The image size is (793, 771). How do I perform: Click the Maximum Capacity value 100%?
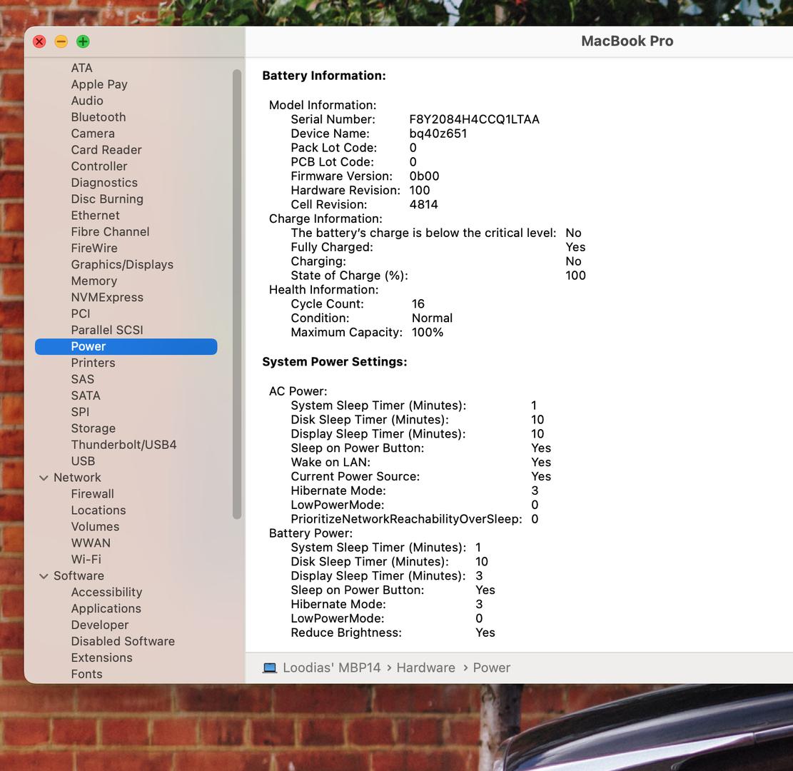click(428, 333)
